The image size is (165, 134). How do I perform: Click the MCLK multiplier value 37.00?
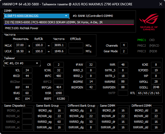(20, 45)
